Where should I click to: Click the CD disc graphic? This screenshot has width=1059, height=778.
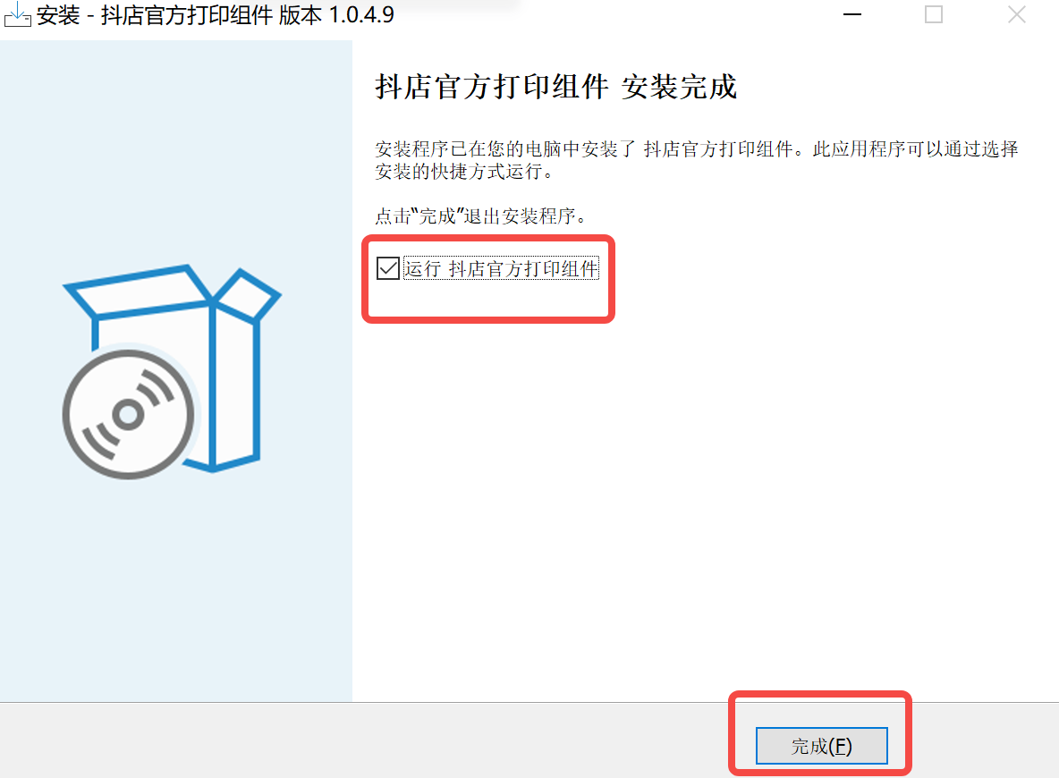point(128,414)
